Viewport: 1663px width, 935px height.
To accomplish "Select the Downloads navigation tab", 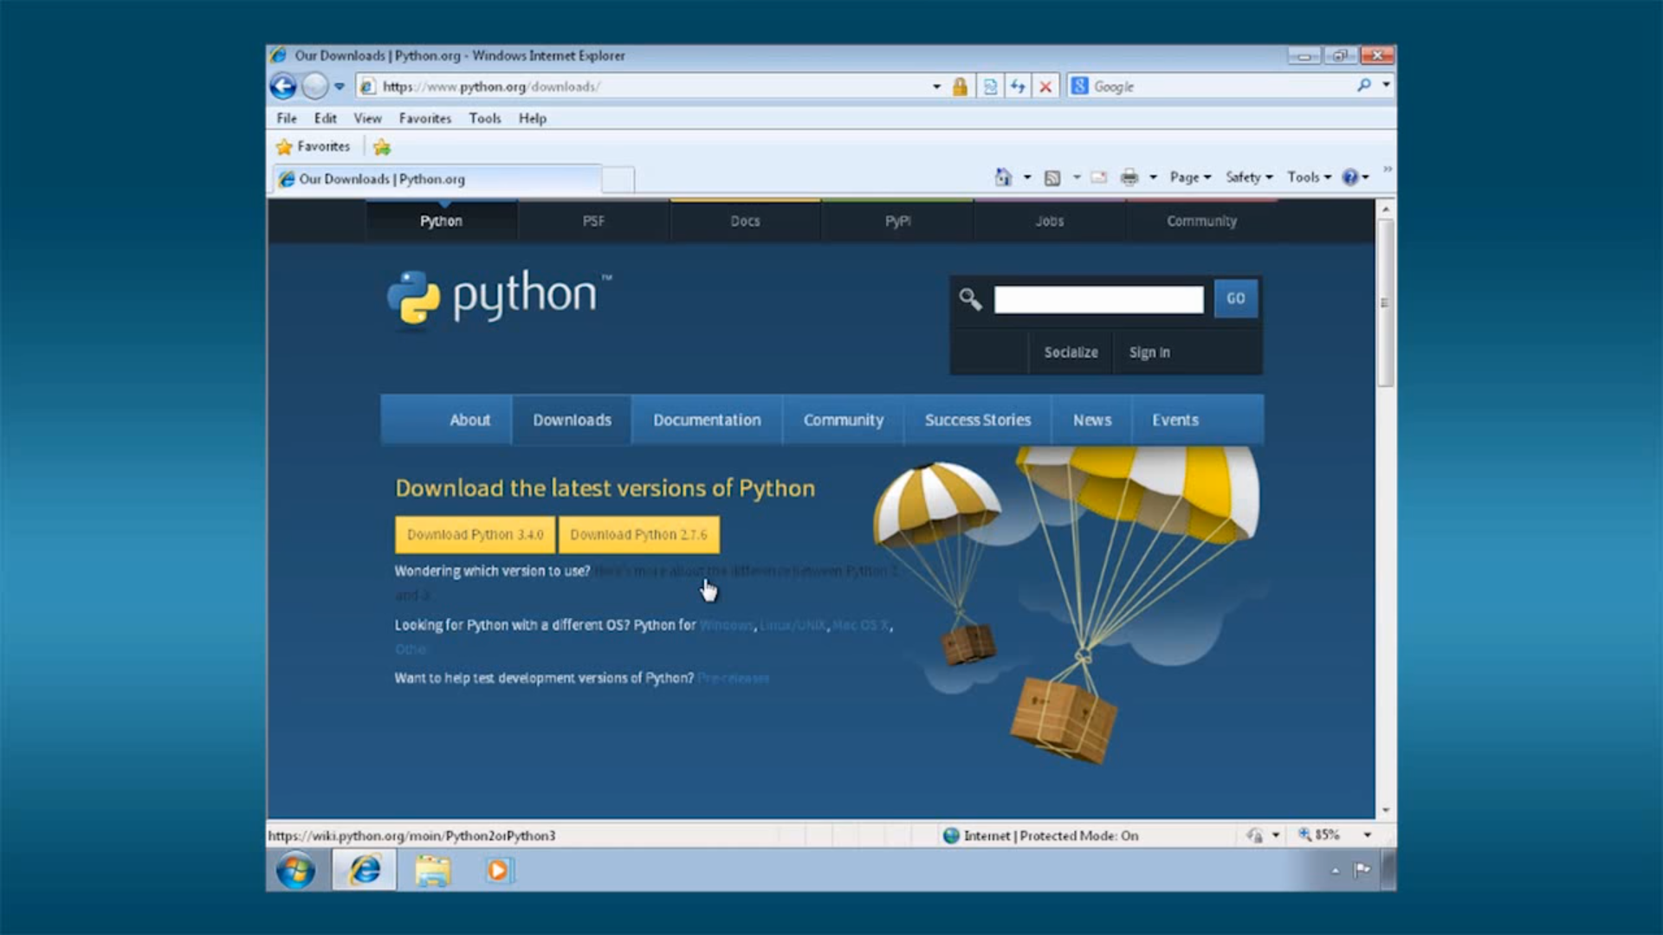I will tap(571, 419).
